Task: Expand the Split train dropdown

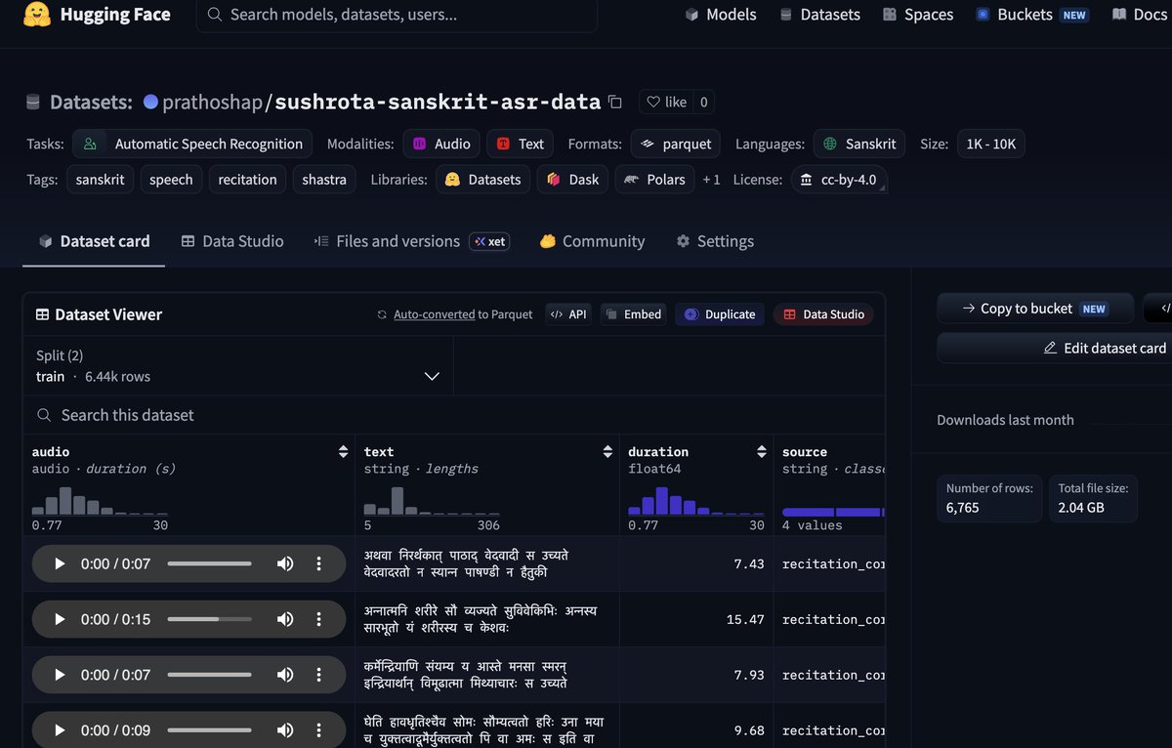Action: point(238,366)
